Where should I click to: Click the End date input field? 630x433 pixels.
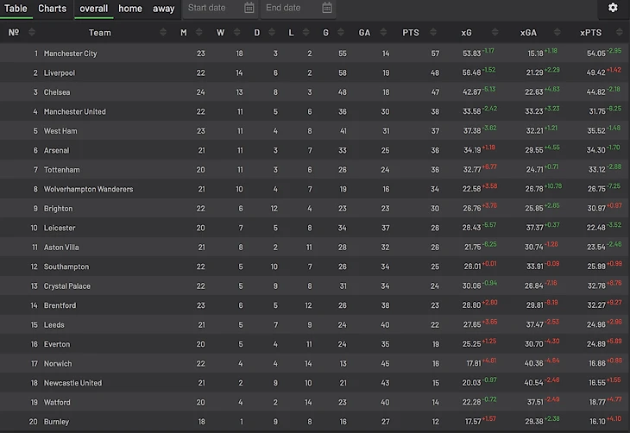point(289,8)
